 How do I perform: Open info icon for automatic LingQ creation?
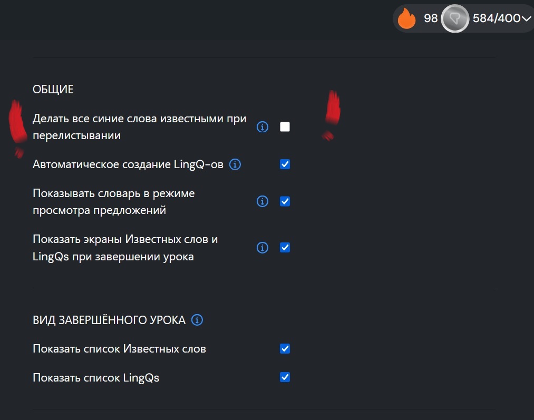(235, 164)
